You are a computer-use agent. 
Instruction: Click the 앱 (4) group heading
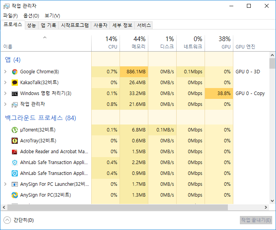[13, 60]
